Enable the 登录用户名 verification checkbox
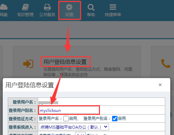174x135 pixels. tap(66, 119)
